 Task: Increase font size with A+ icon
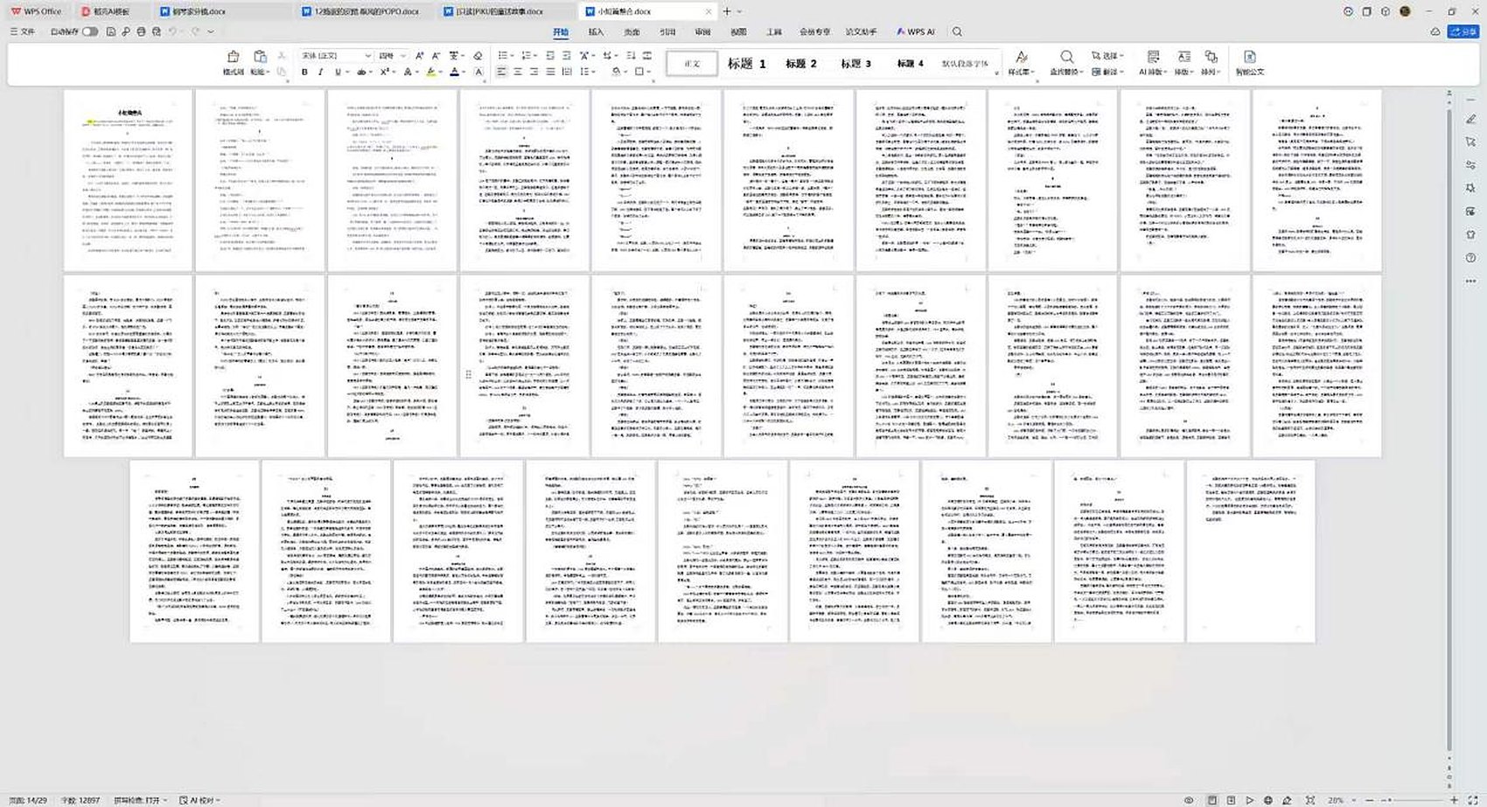click(x=420, y=55)
